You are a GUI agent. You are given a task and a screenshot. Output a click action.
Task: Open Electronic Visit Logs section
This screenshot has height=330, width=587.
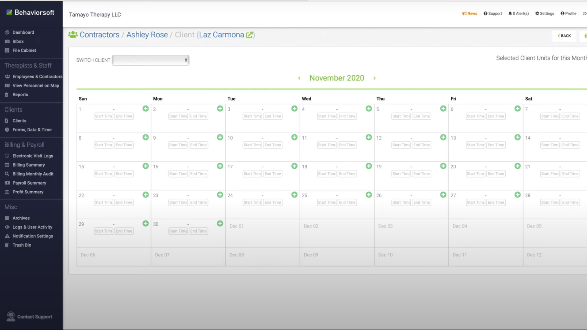(33, 156)
